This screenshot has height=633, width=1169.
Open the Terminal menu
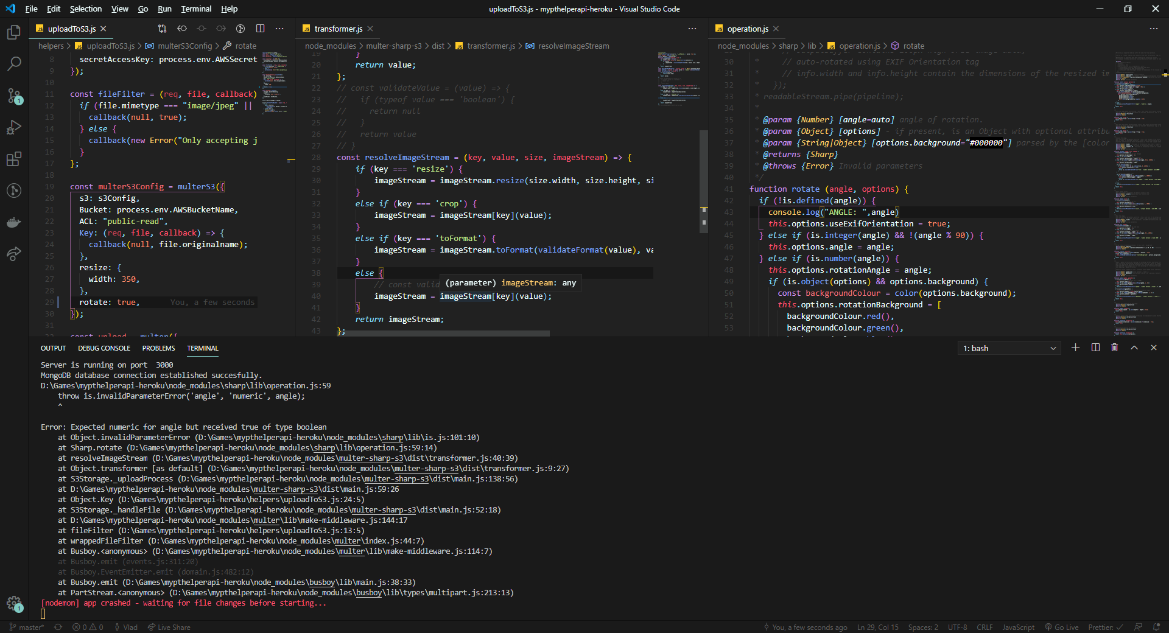[196, 9]
